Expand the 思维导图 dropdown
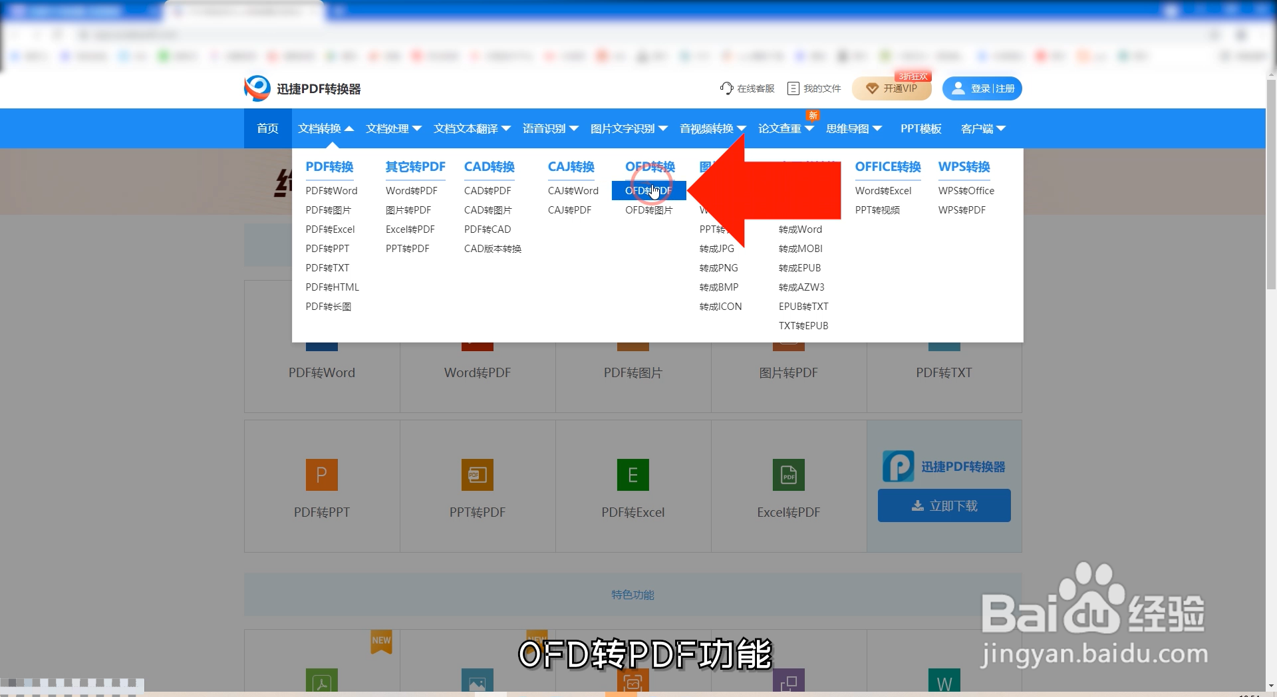 [853, 128]
